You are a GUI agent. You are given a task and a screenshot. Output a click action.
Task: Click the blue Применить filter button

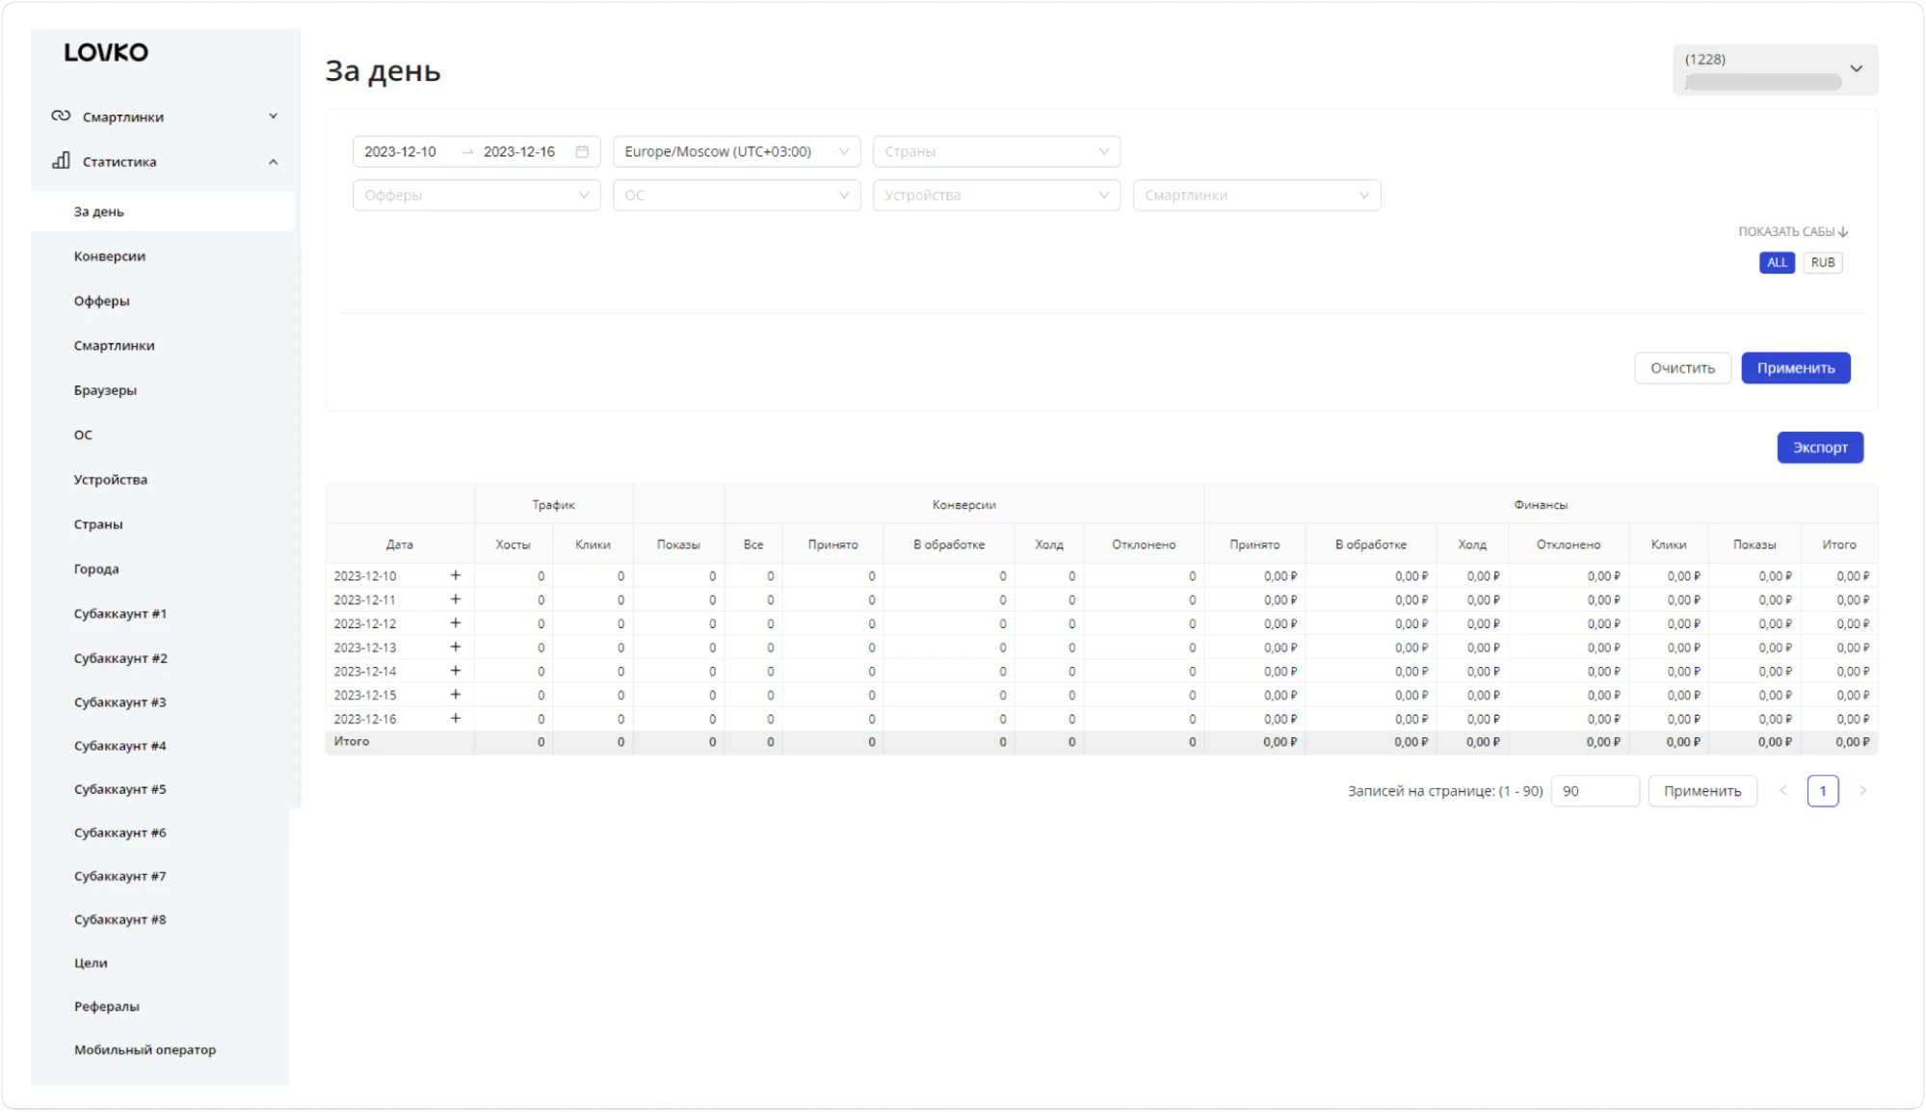tap(1796, 368)
